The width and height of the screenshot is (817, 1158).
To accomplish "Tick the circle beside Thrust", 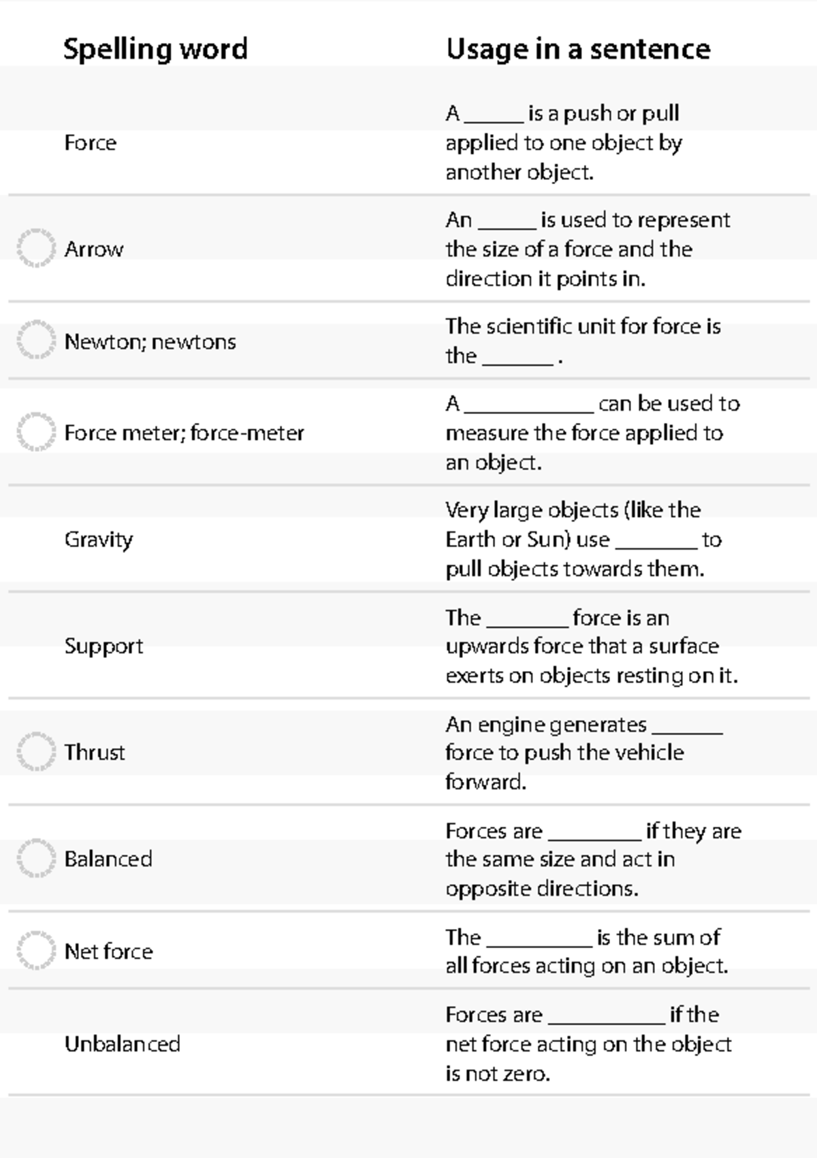I will click(x=36, y=752).
